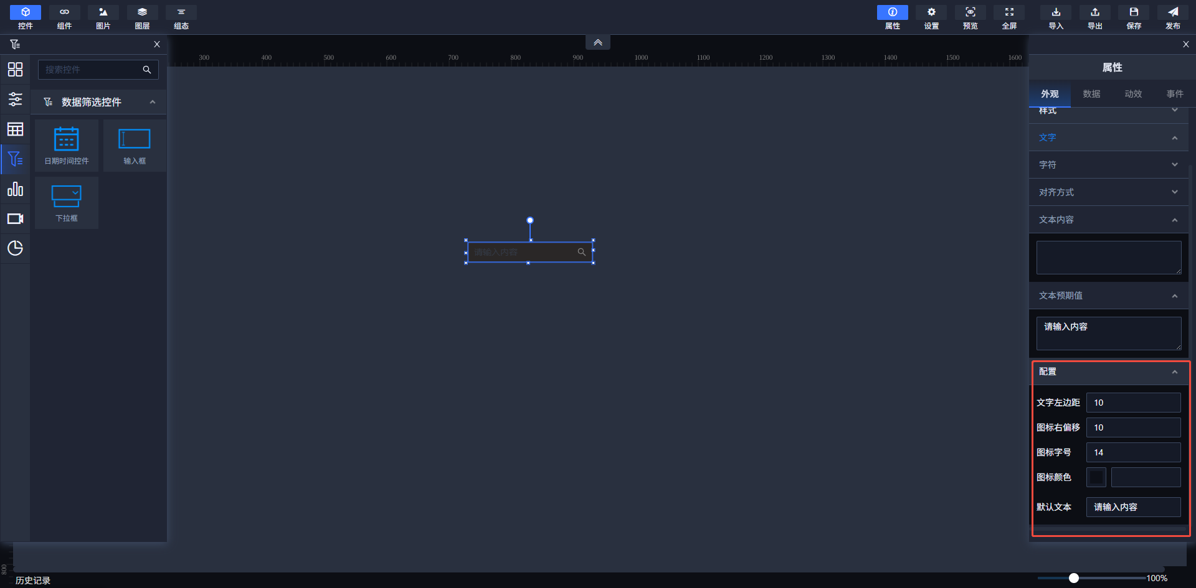Select the table category icon in sidebar
The image size is (1196, 588).
point(15,129)
